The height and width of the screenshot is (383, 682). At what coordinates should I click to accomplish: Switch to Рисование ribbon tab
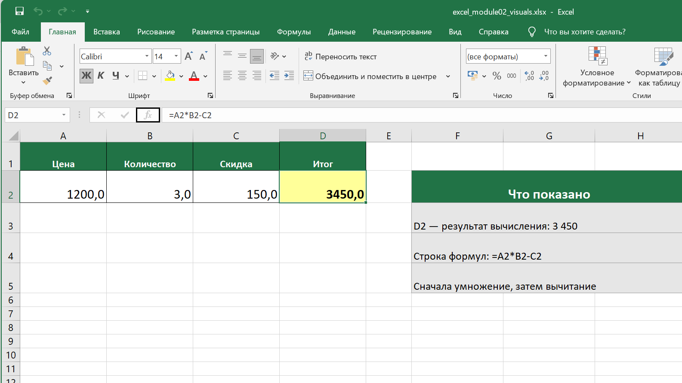pos(156,32)
